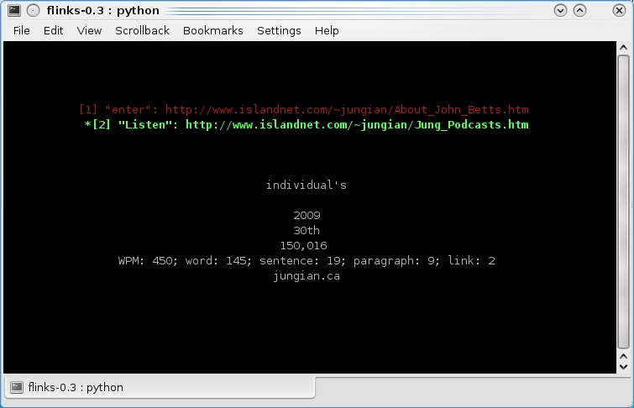Open the File menu
634x408 pixels.
point(21,30)
